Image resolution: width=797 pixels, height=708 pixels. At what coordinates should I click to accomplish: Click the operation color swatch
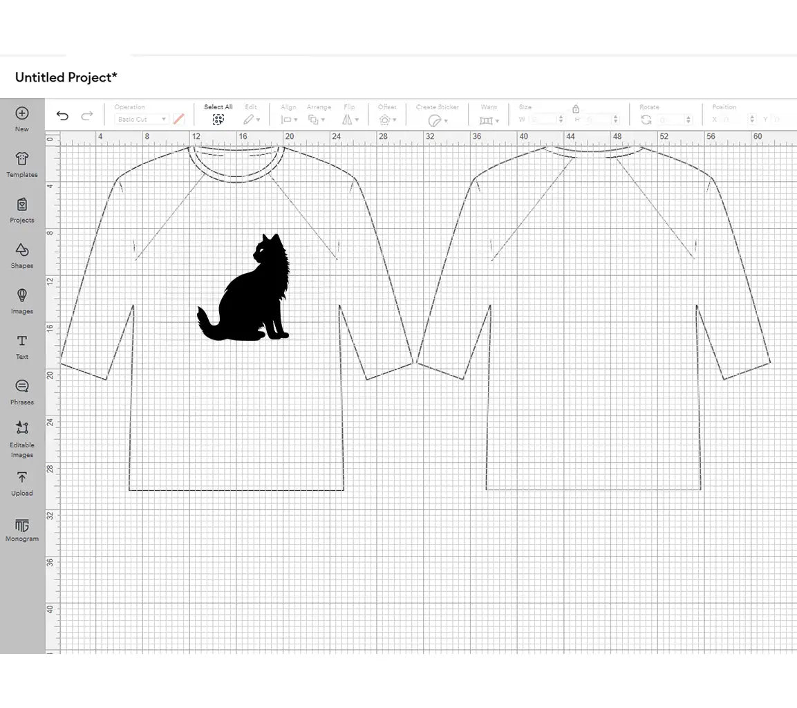click(178, 120)
